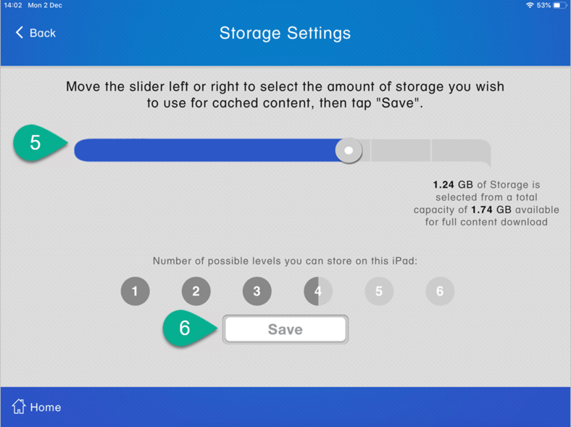Tap the Back label text
Image resolution: width=571 pixels, height=427 pixels.
point(43,33)
